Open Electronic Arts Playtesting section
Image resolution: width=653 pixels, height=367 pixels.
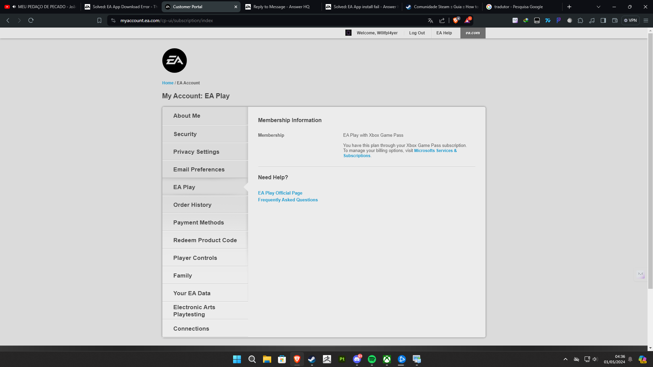click(x=205, y=311)
